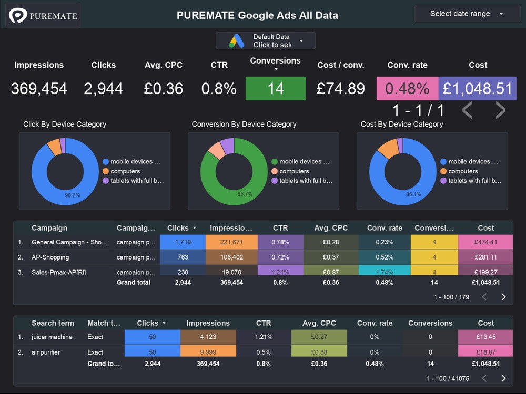The height and width of the screenshot is (394, 526).
Task: Click the Conversions scorecard sort arrow
Action: pyautogui.click(x=276, y=69)
